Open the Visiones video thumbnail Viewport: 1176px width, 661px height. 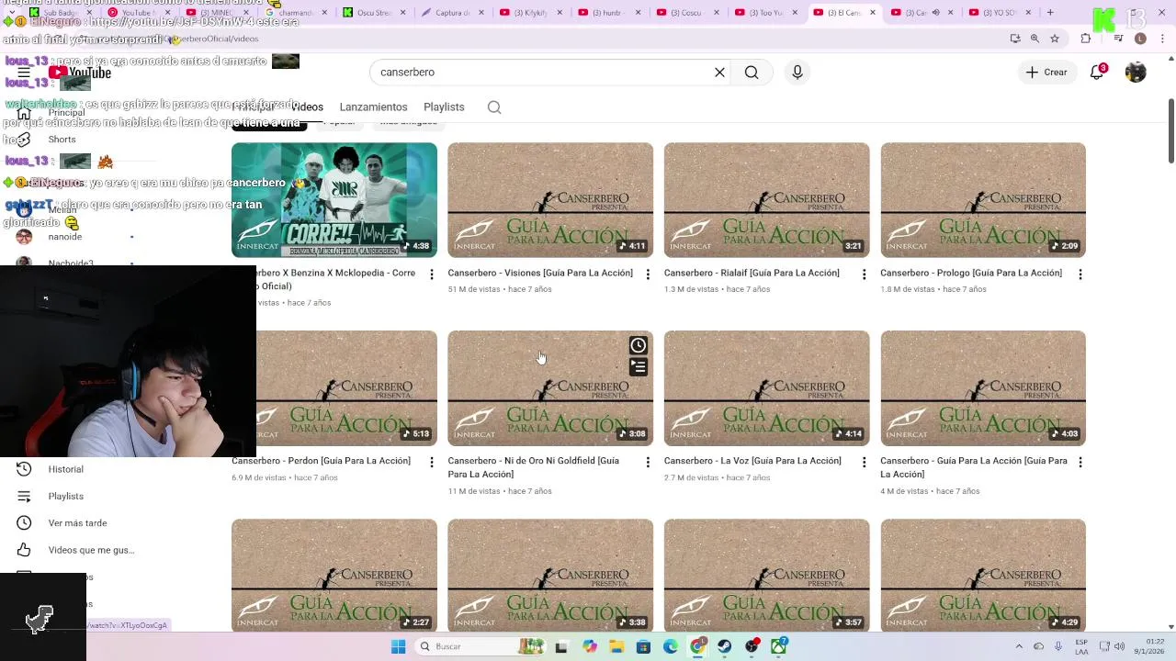click(x=550, y=200)
